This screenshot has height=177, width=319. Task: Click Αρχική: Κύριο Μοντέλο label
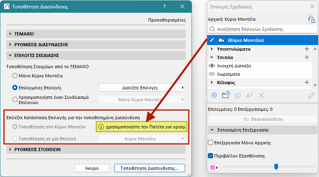(x=232, y=19)
